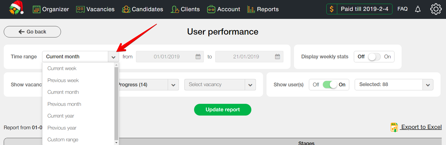The image size is (446, 145).
Task: Open the 'from' date calendar icon
Action: point(198,57)
